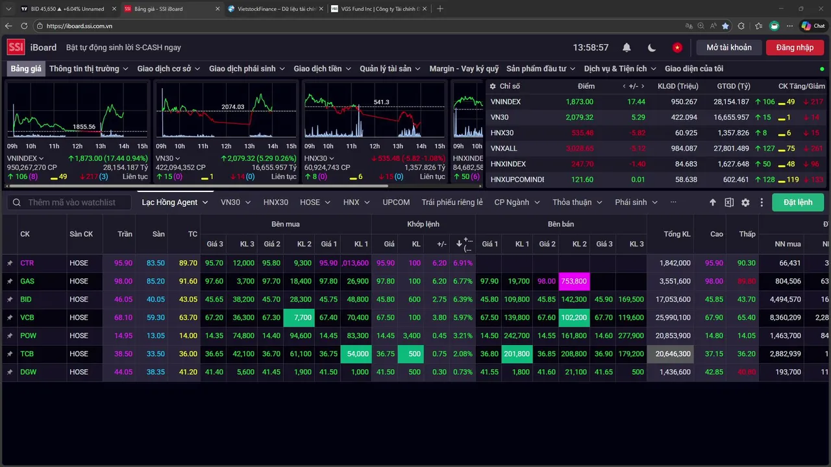
Task: Click the S-CASH promotion banner text
Action: click(x=123, y=47)
